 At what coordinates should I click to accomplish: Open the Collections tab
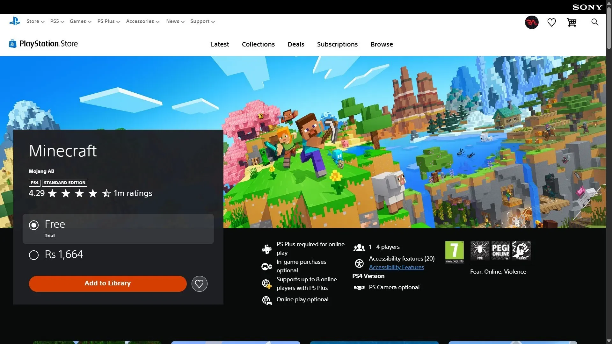[x=258, y=44]
